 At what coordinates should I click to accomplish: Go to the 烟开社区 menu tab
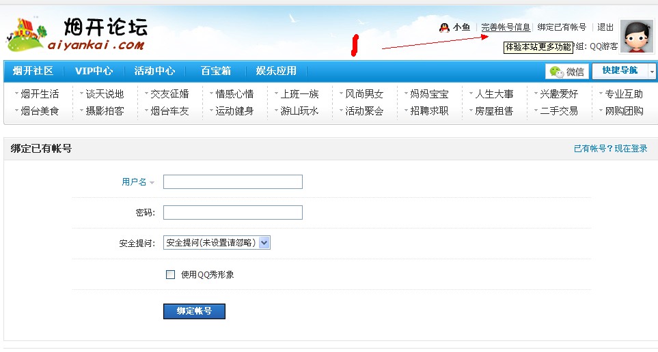pyautogui.click(x=33, y=71)
